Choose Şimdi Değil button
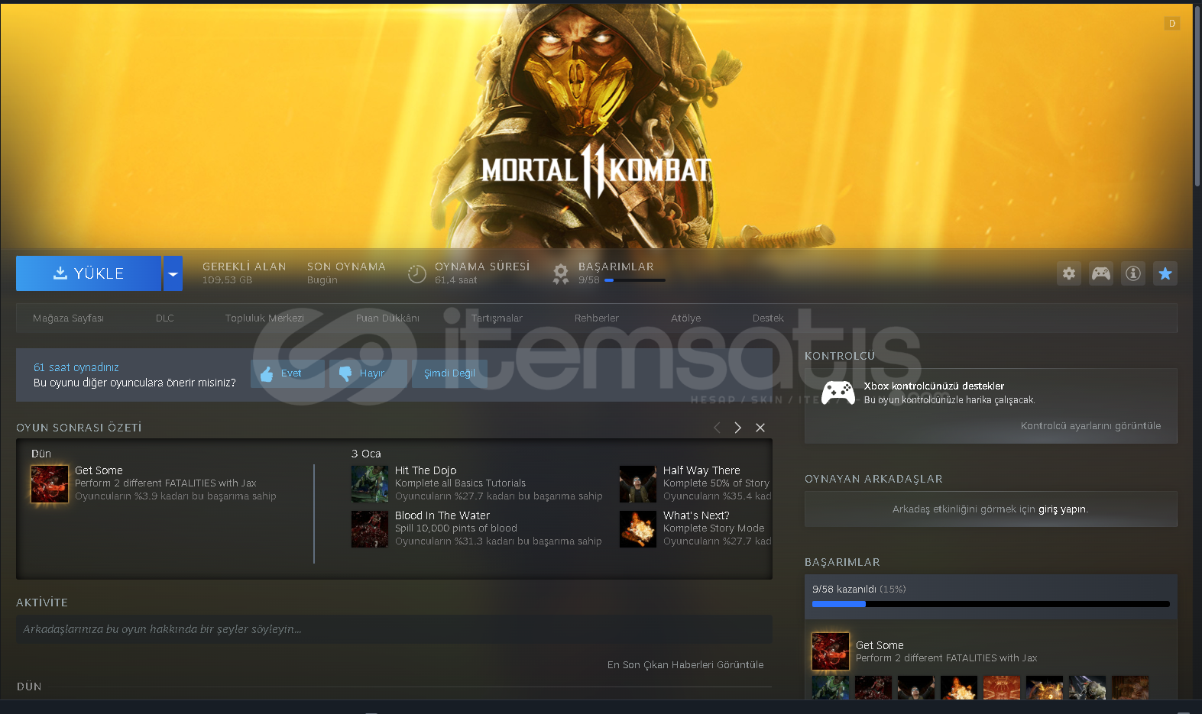 tap(449, 373)
